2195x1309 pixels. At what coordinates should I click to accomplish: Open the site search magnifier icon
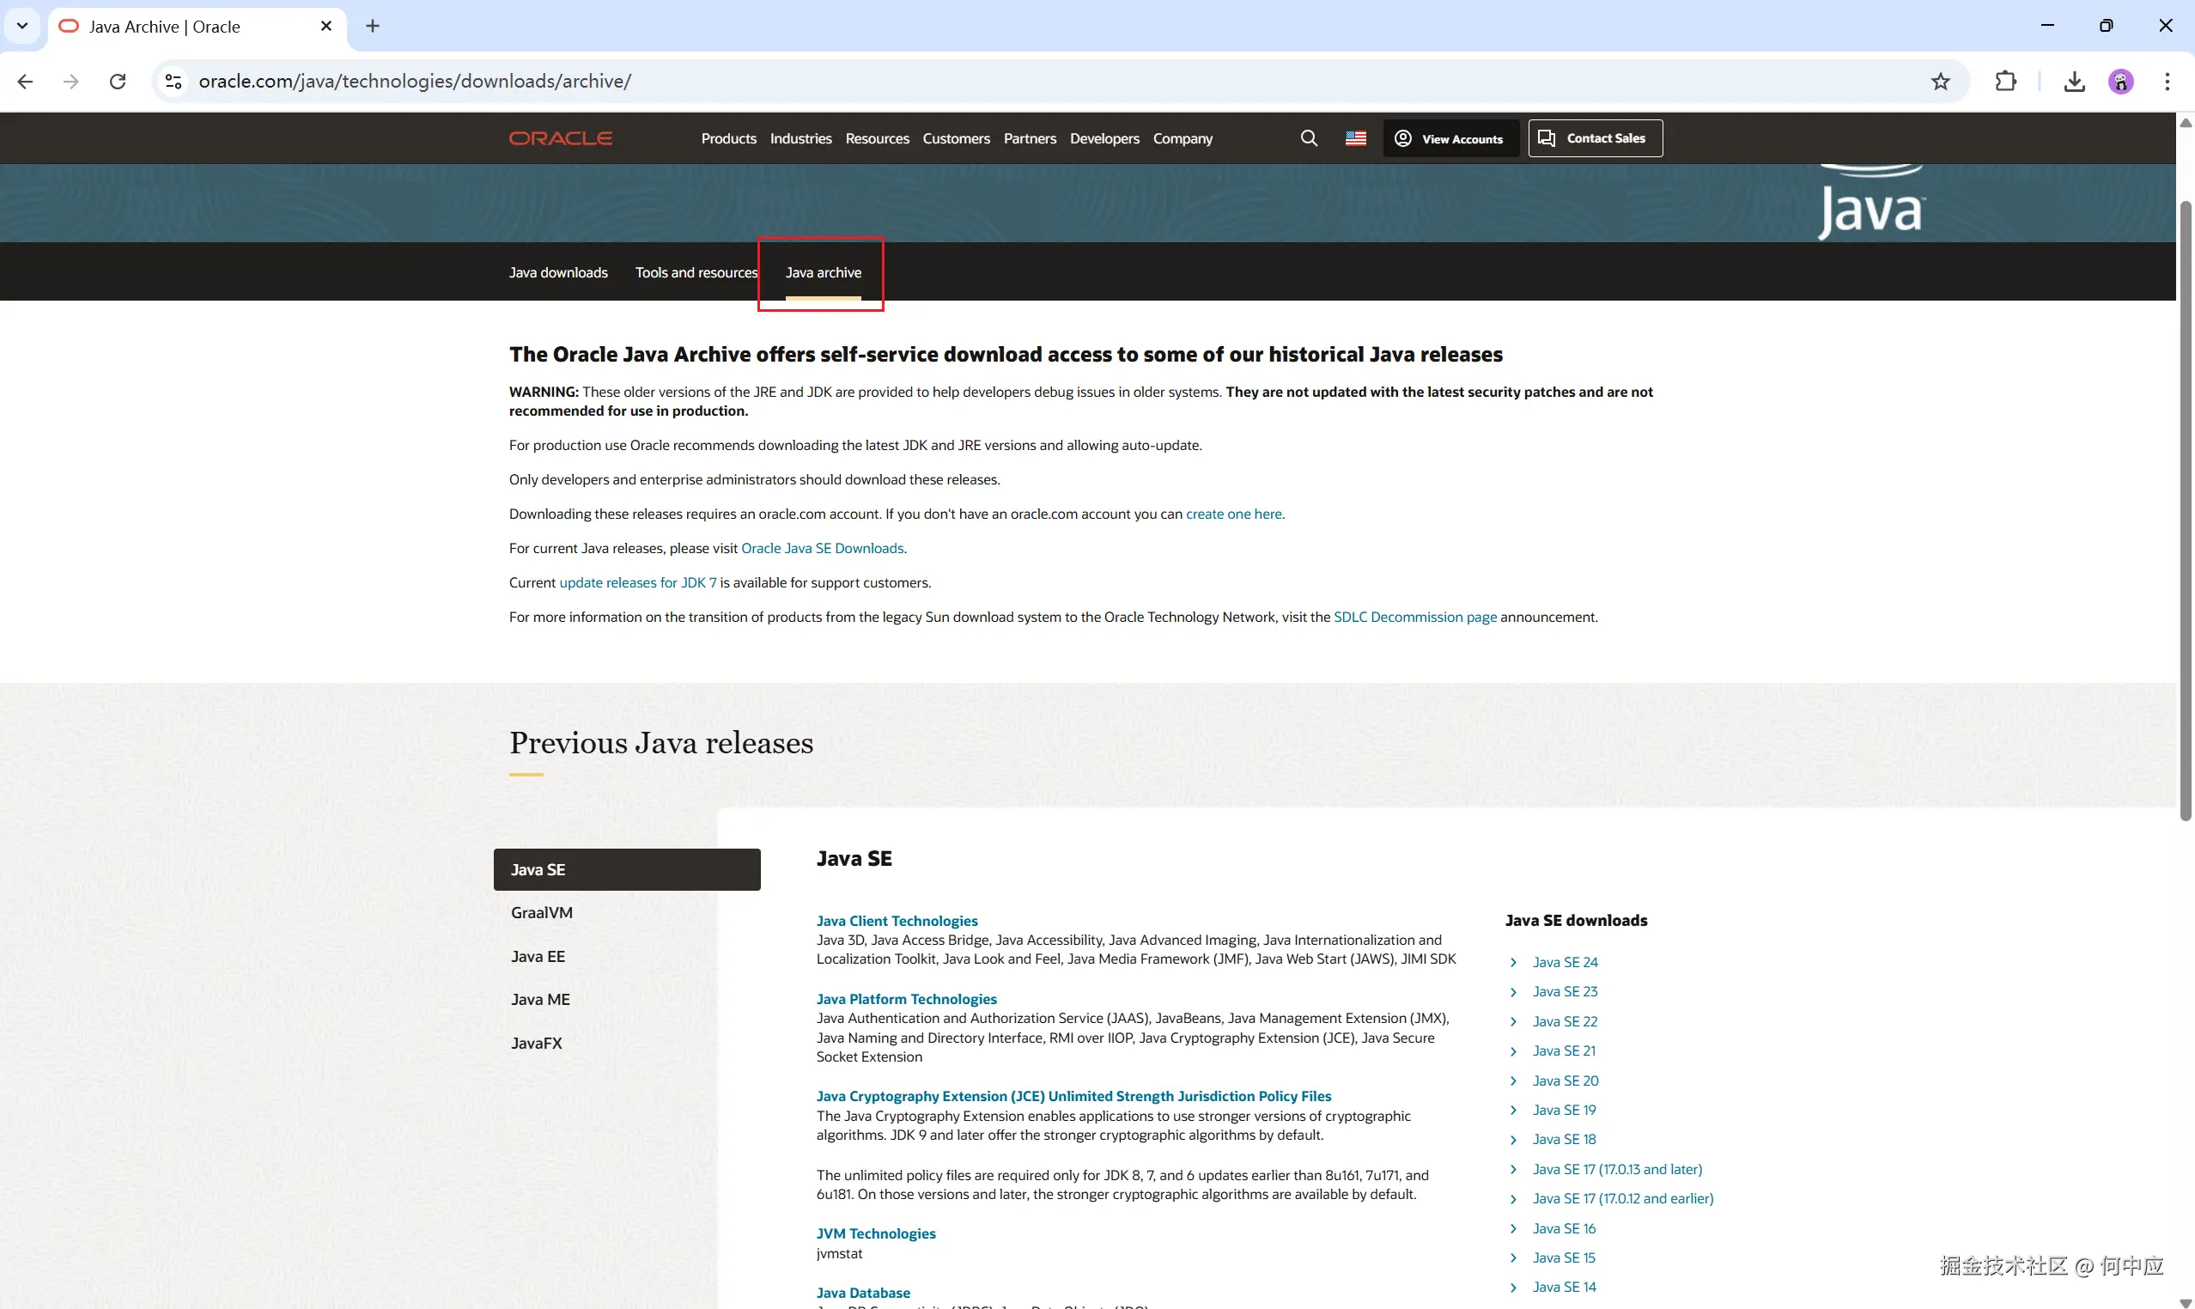1309,138
